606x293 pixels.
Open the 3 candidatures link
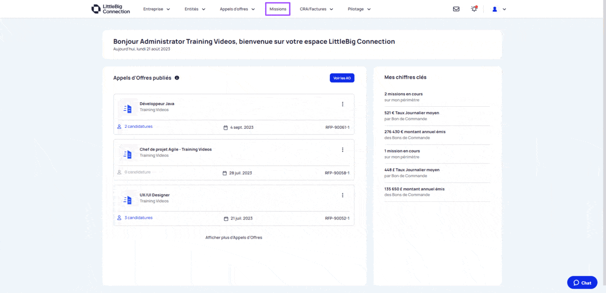[x=138, y=218]
